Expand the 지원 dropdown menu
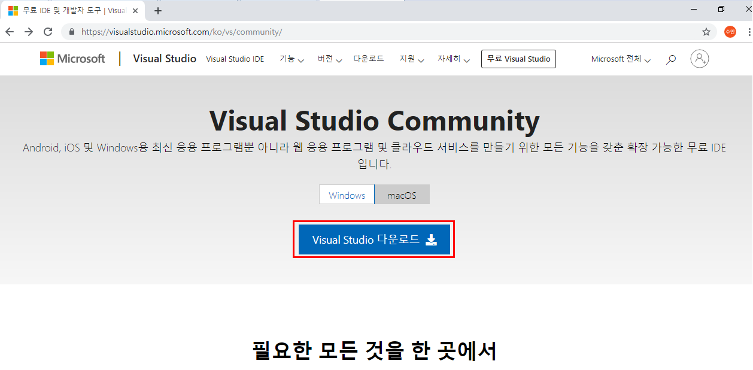Image resolution: width=753 pixels, height=370 pixels. click(412, 59)
